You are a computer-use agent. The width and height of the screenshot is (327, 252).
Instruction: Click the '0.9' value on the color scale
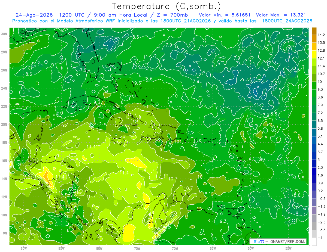[320, 183]
